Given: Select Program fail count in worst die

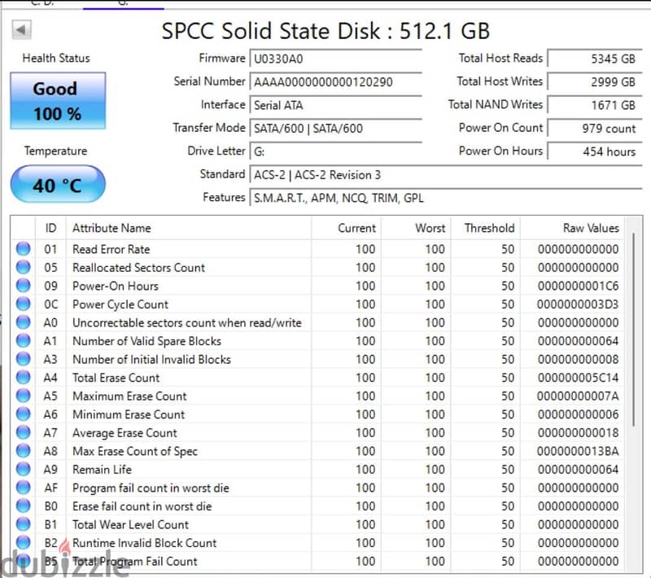Looking at the screenshot, I should pos(151,488).
